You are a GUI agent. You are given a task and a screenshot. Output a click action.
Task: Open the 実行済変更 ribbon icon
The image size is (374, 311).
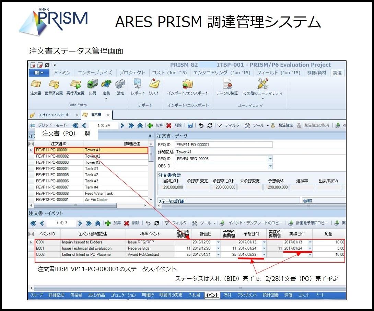[75, 88]
